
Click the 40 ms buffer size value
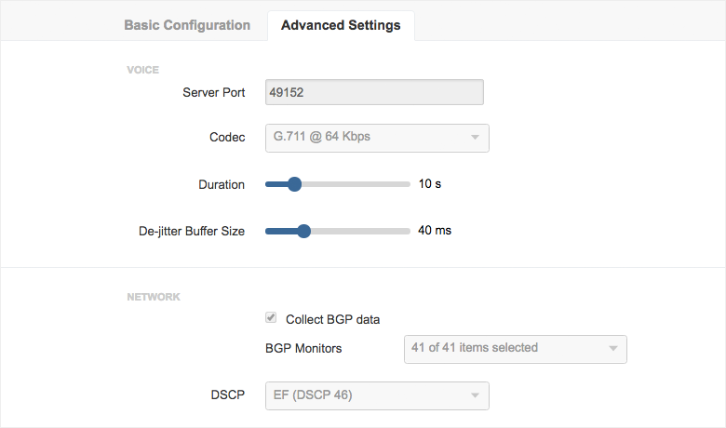click(434, 231)
